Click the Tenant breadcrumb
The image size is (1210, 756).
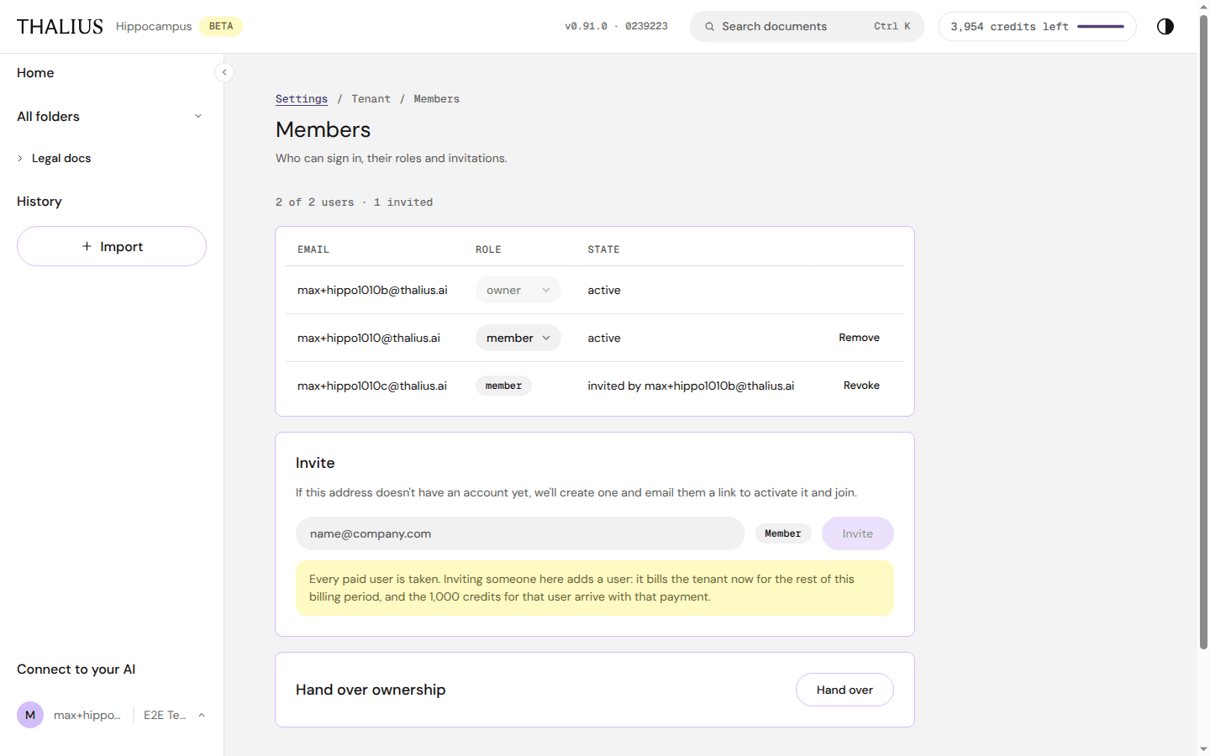click(371, 99)
